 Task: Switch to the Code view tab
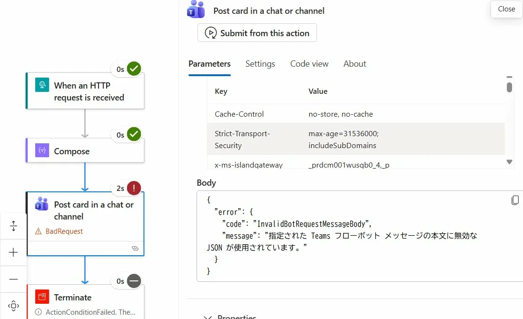tap(309, 64)
